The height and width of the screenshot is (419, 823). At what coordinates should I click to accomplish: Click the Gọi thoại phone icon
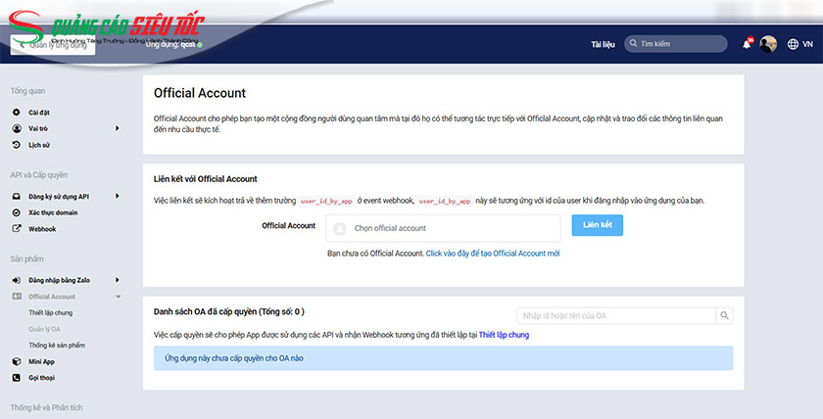[x=16, y=377]
